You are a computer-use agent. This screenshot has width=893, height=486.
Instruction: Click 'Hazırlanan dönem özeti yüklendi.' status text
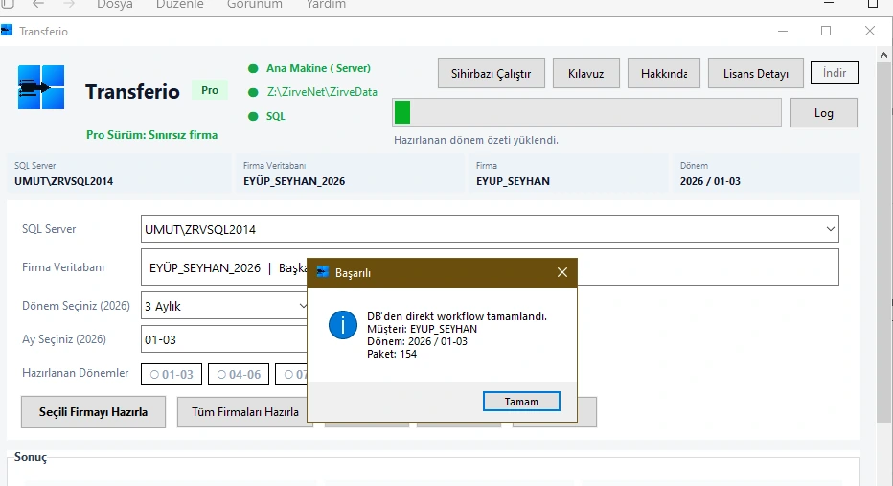tap(476, 140)
